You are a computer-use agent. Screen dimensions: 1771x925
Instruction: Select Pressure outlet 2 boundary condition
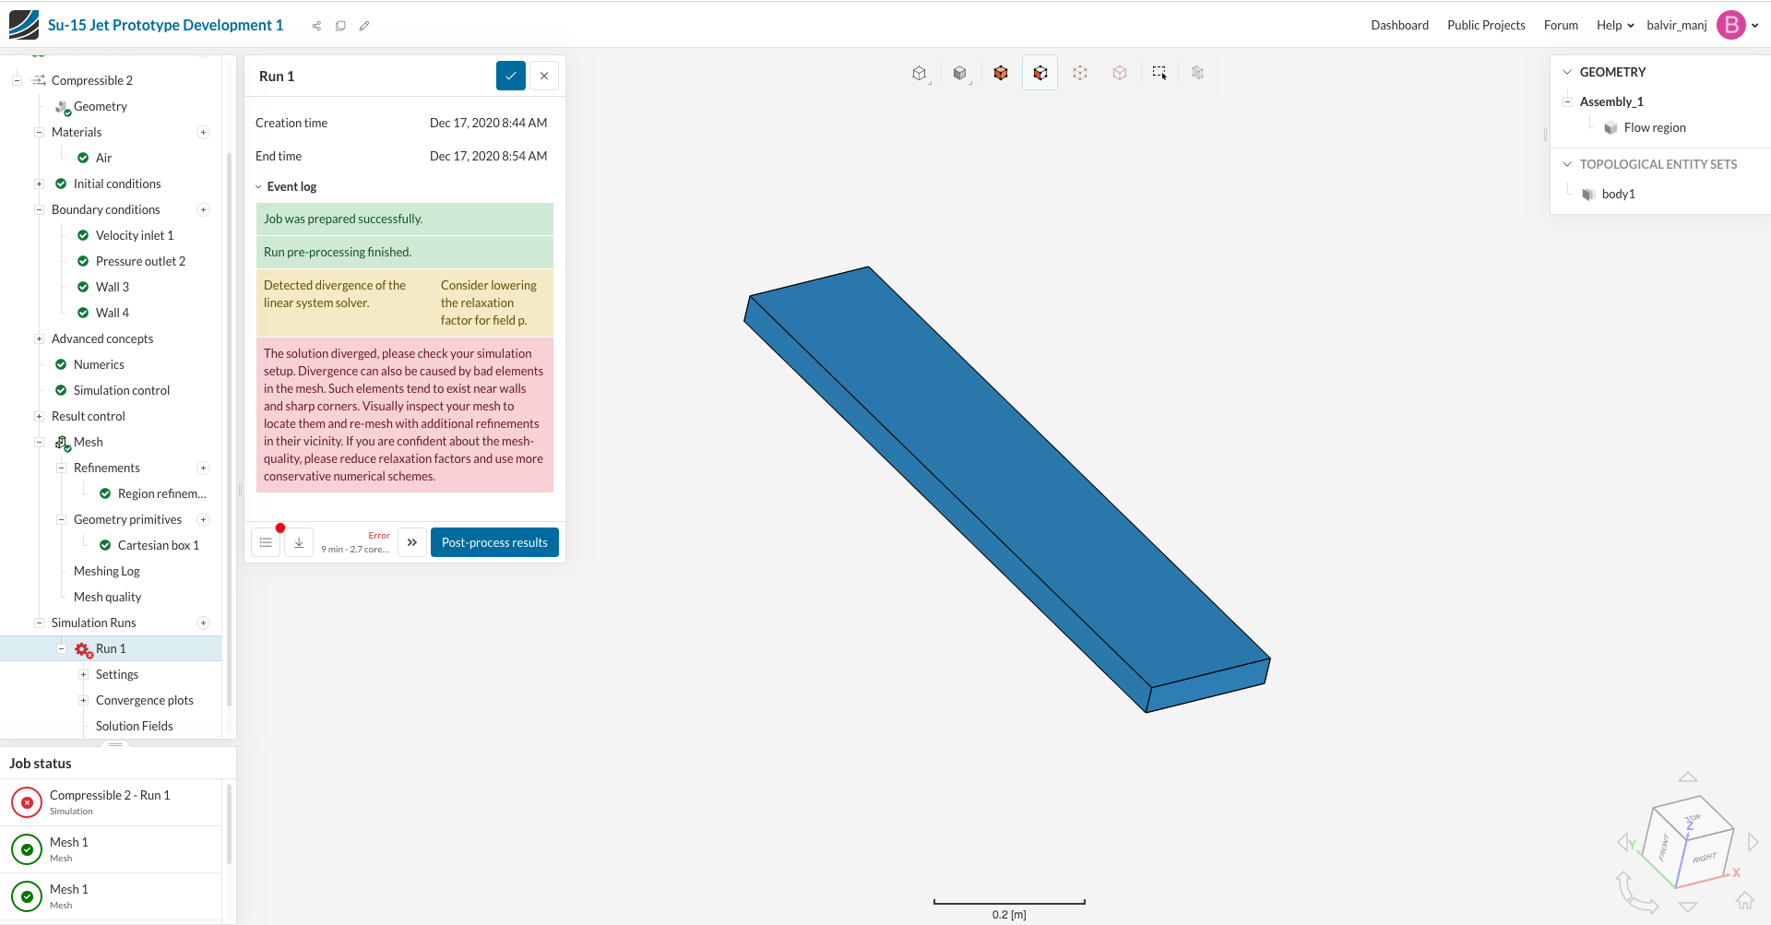140,261
